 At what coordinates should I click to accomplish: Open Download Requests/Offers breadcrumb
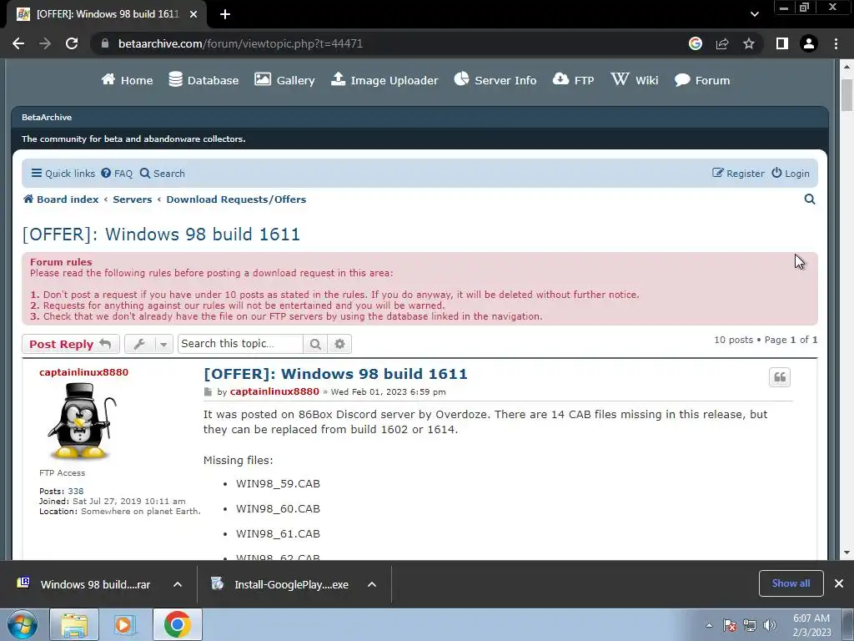(x=236, y=199)
